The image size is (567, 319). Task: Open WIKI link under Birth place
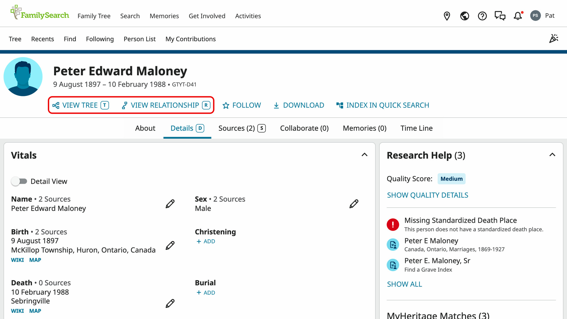click(x=17, y=260)
